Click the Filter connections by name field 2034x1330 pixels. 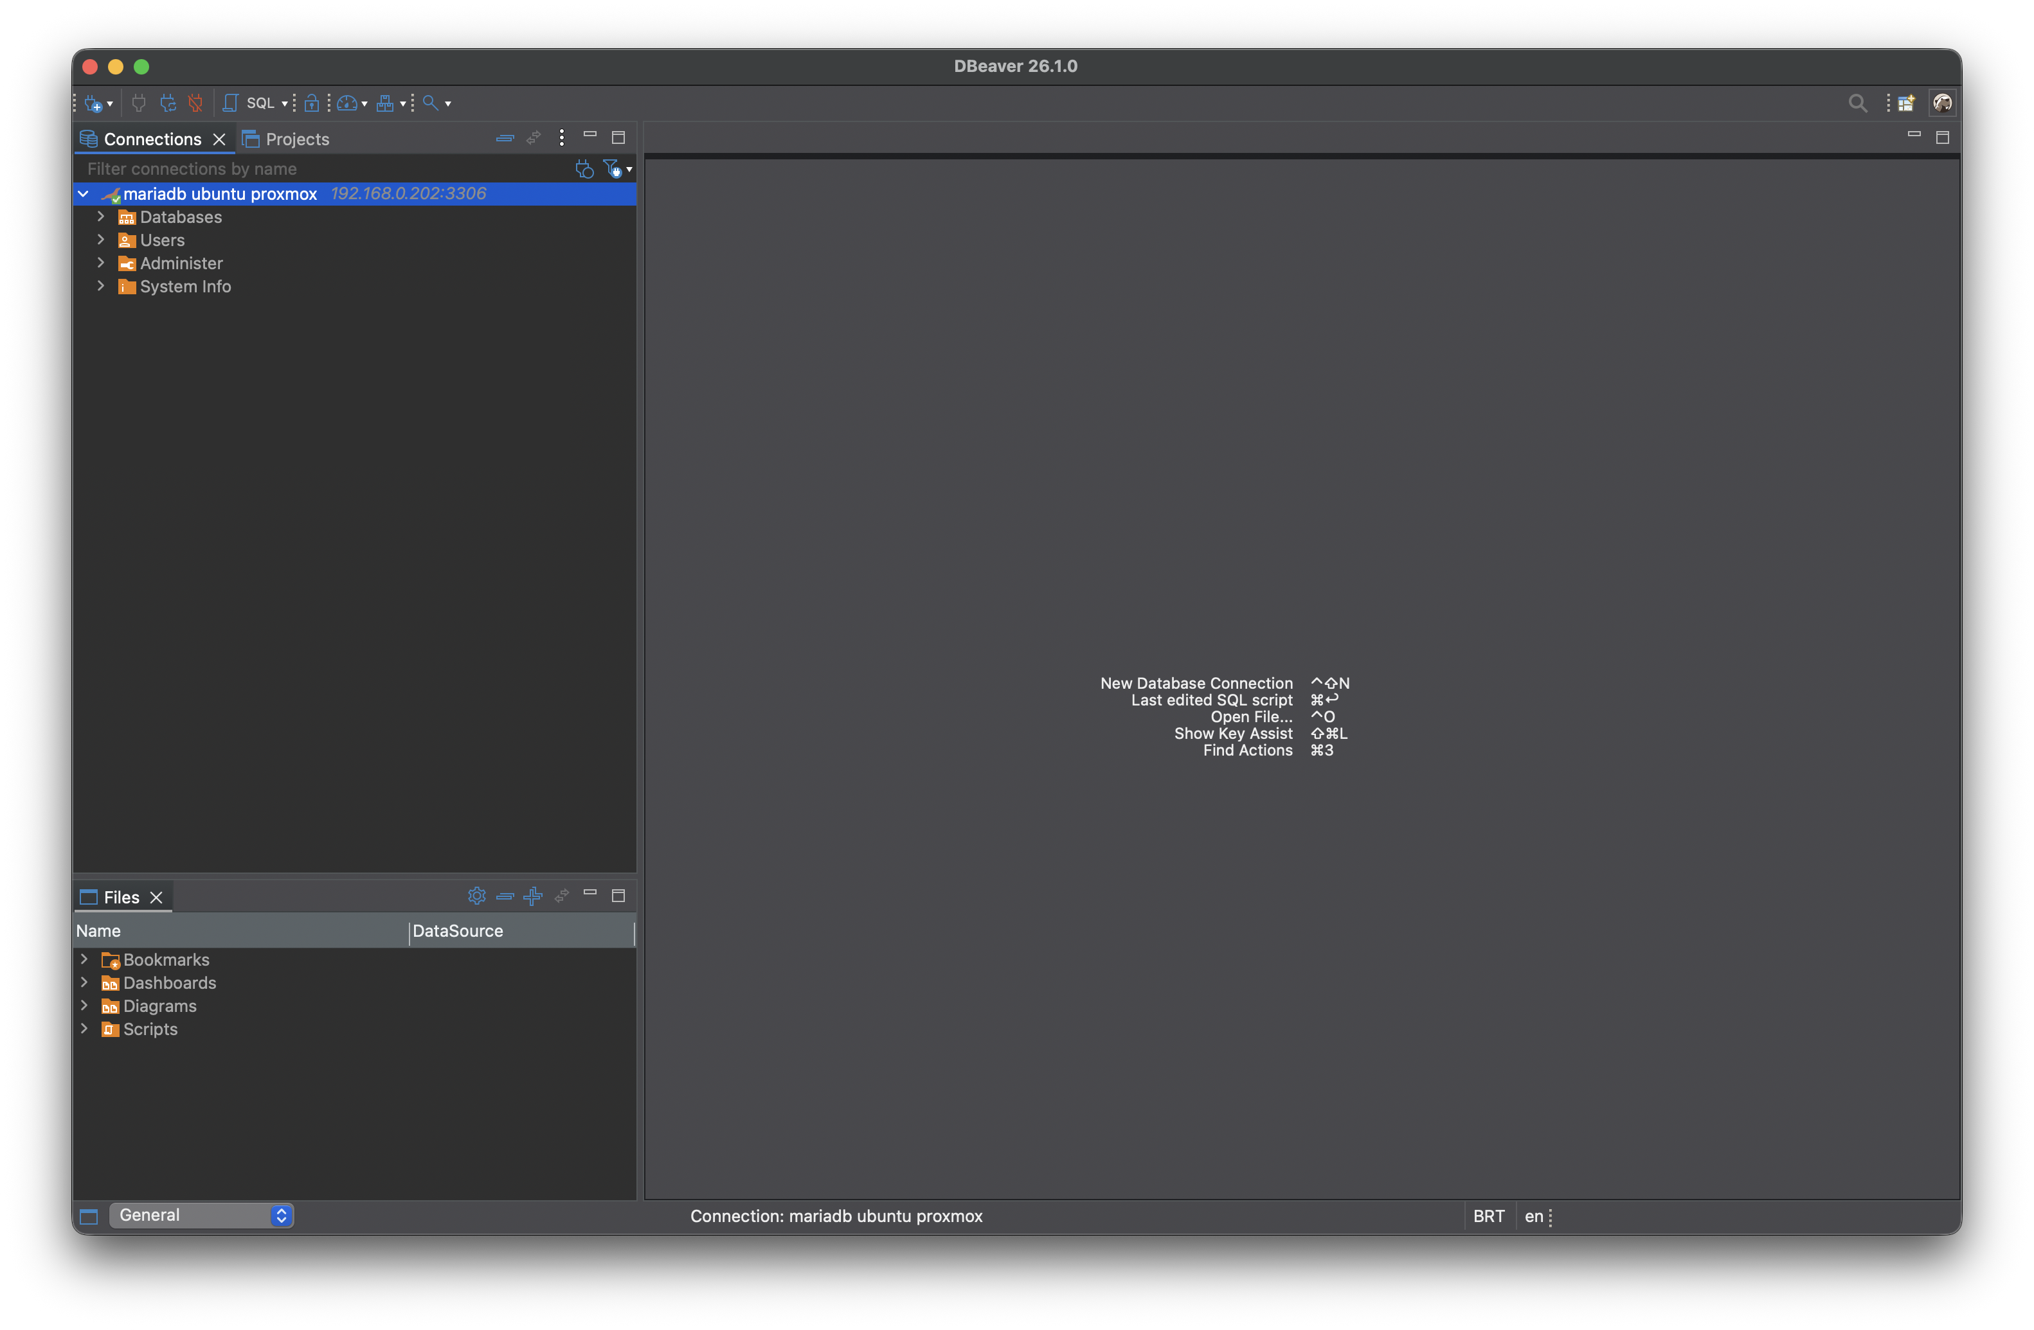pyautogui.click(x=325, y=169)
